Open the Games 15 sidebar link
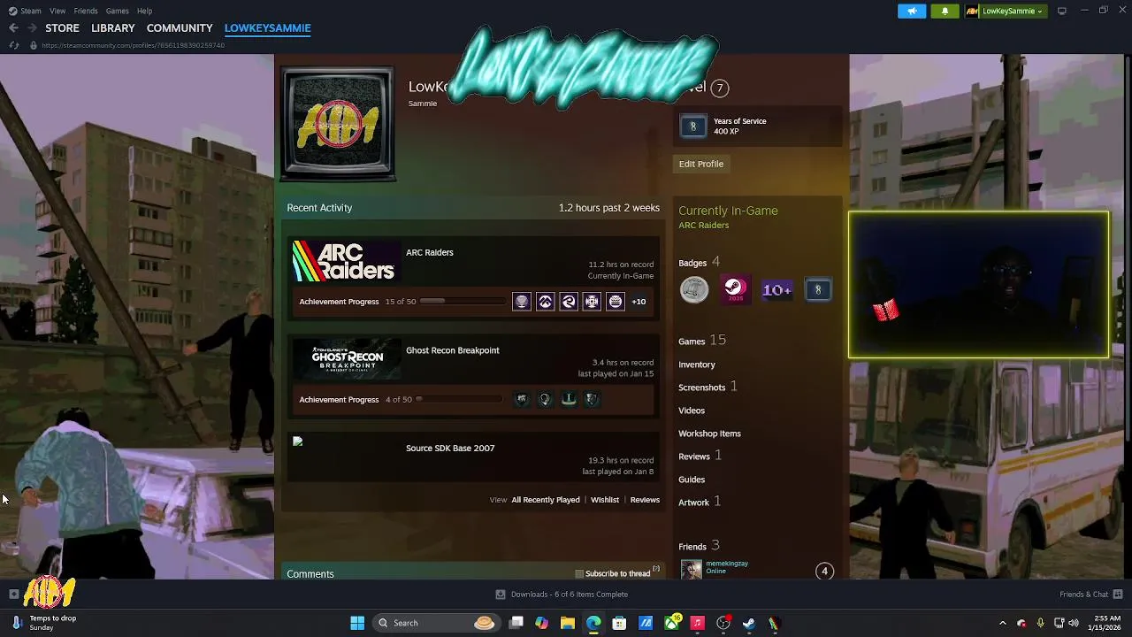 point(702,341)
